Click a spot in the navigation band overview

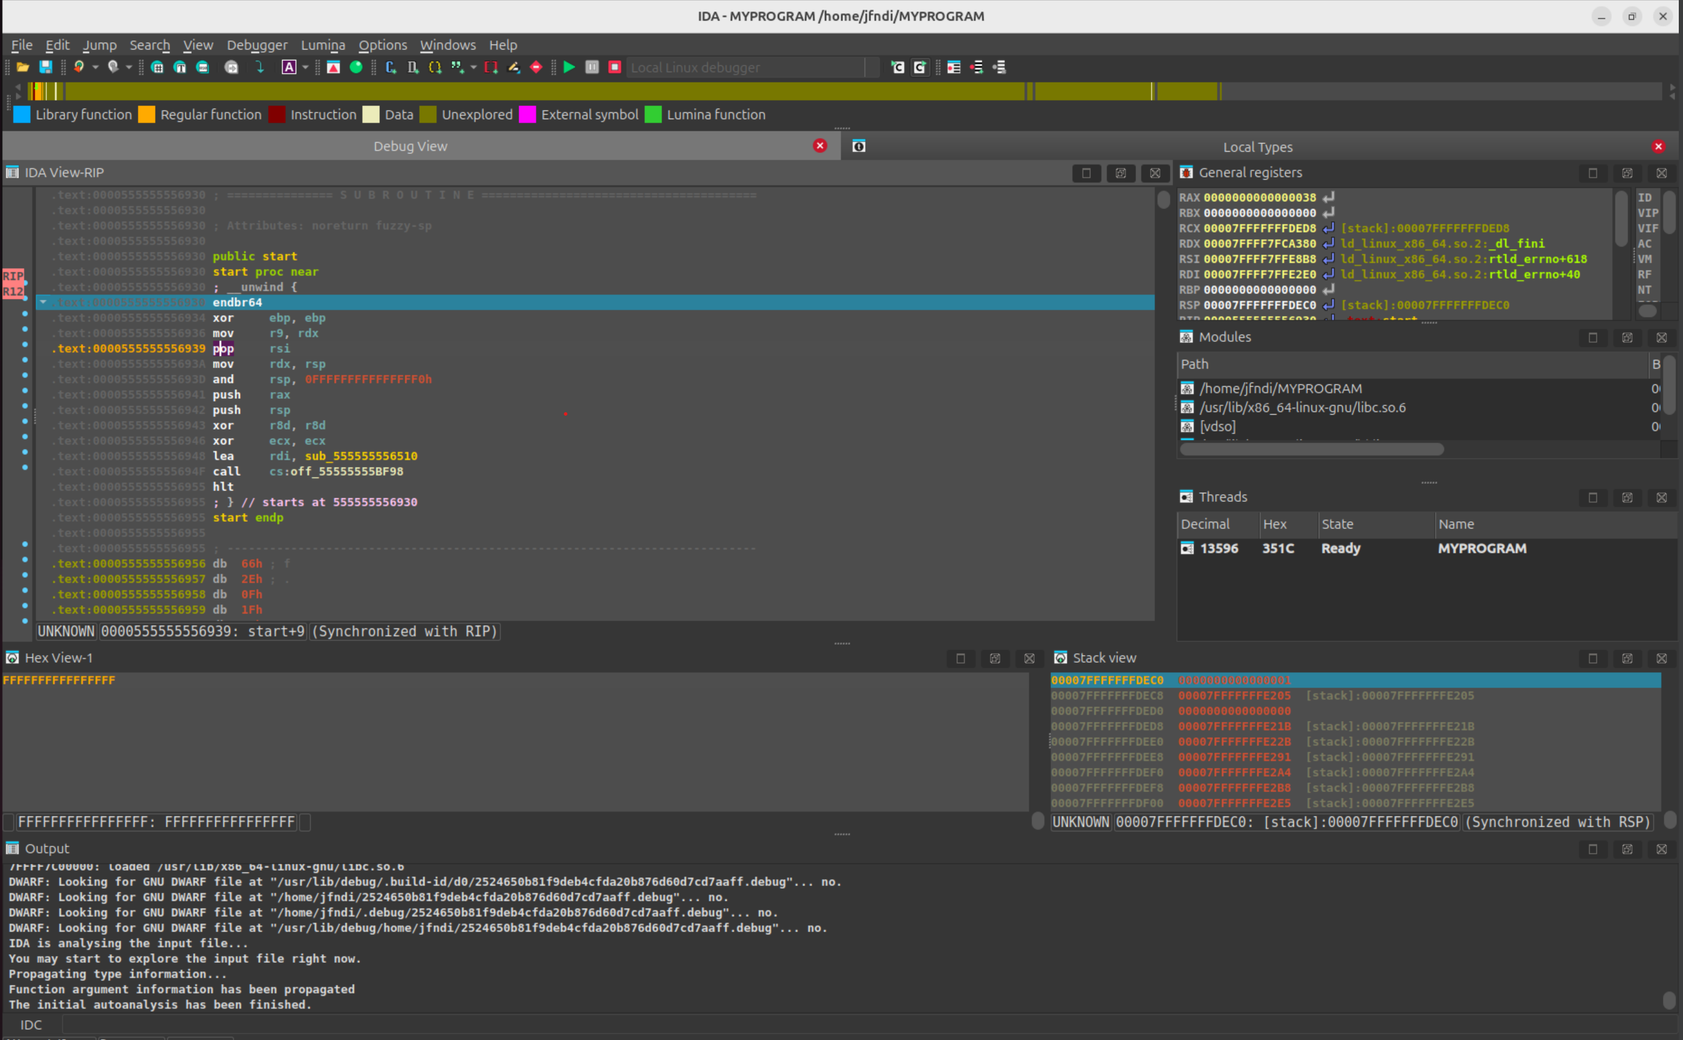click(551, 90)
